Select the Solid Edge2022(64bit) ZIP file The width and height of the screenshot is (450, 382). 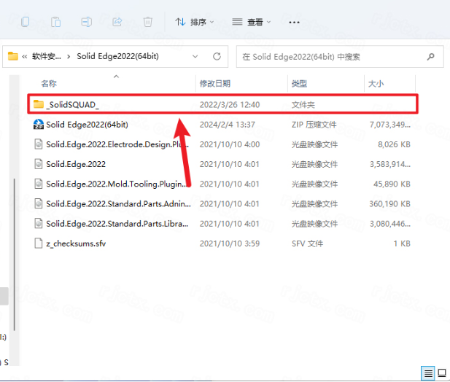pyautogui.click(x=87, y=124)
